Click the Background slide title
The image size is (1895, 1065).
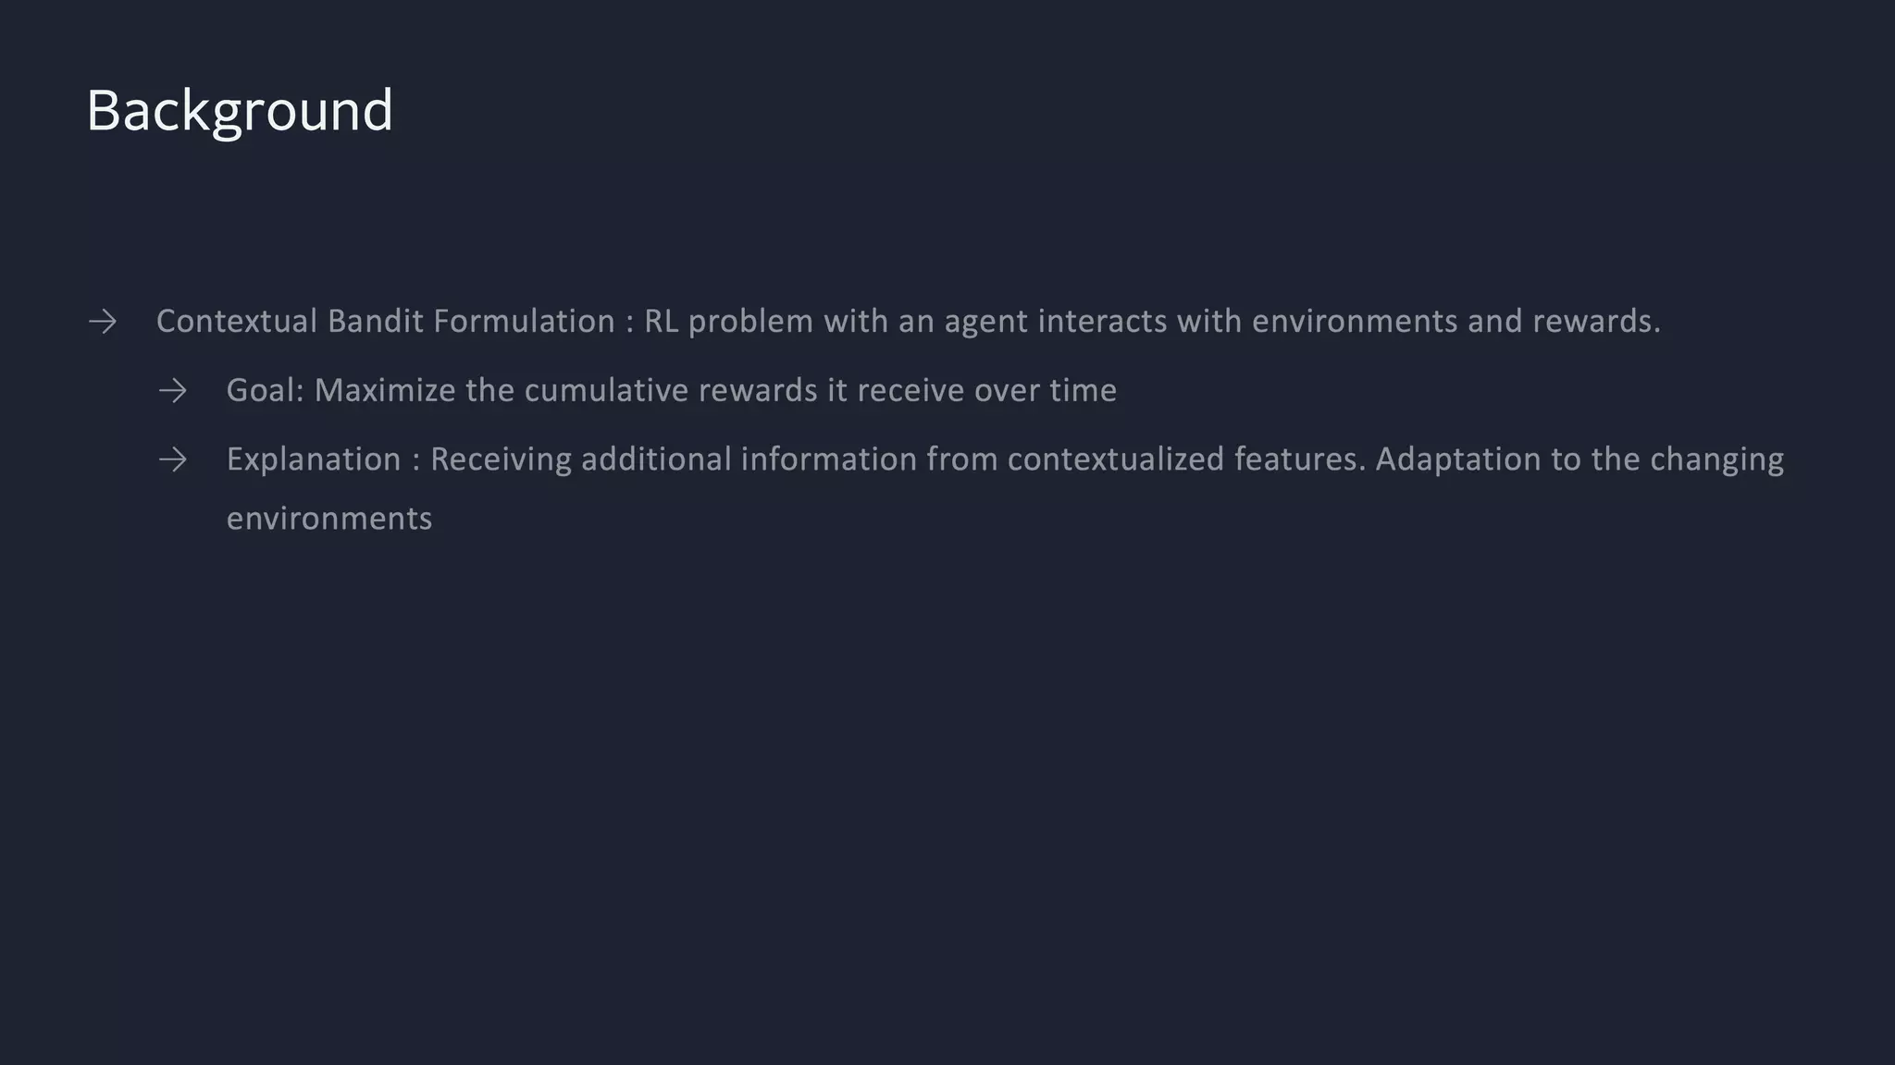240,111
